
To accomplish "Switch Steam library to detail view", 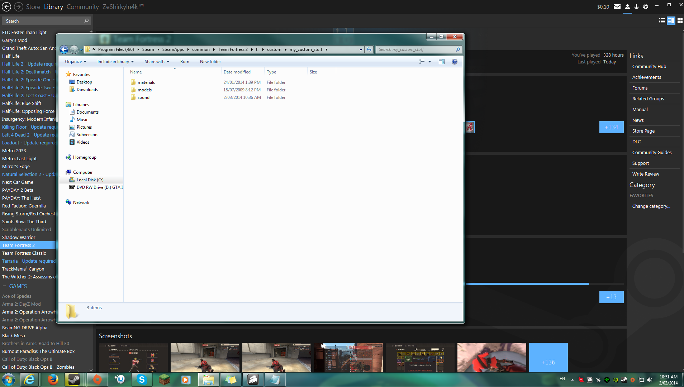I will [x=671, y=21].
